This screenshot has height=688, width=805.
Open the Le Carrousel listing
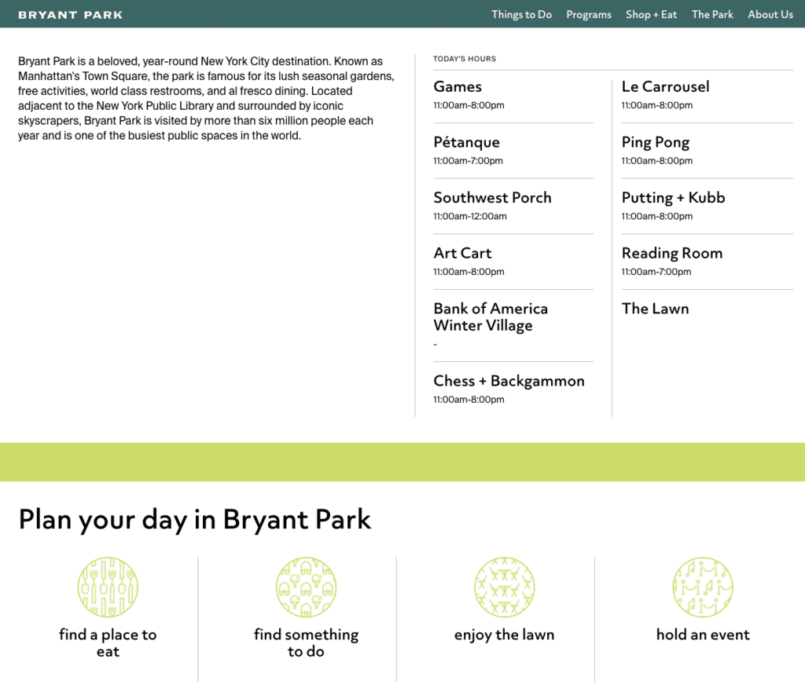(x=665, y=86)
